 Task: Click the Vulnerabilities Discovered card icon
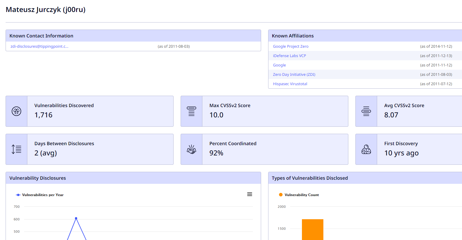16,111
